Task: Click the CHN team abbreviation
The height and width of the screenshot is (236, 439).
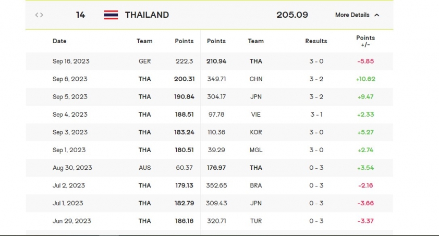Action: click(256, 79)
